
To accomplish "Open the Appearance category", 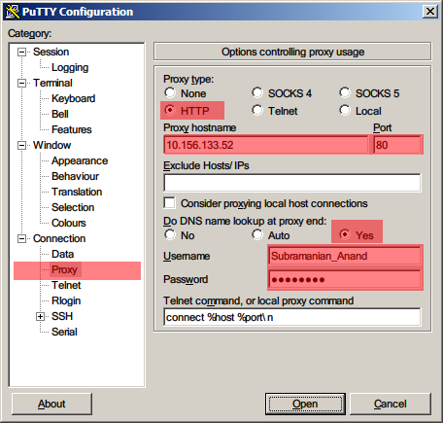I will coord(80,160).
